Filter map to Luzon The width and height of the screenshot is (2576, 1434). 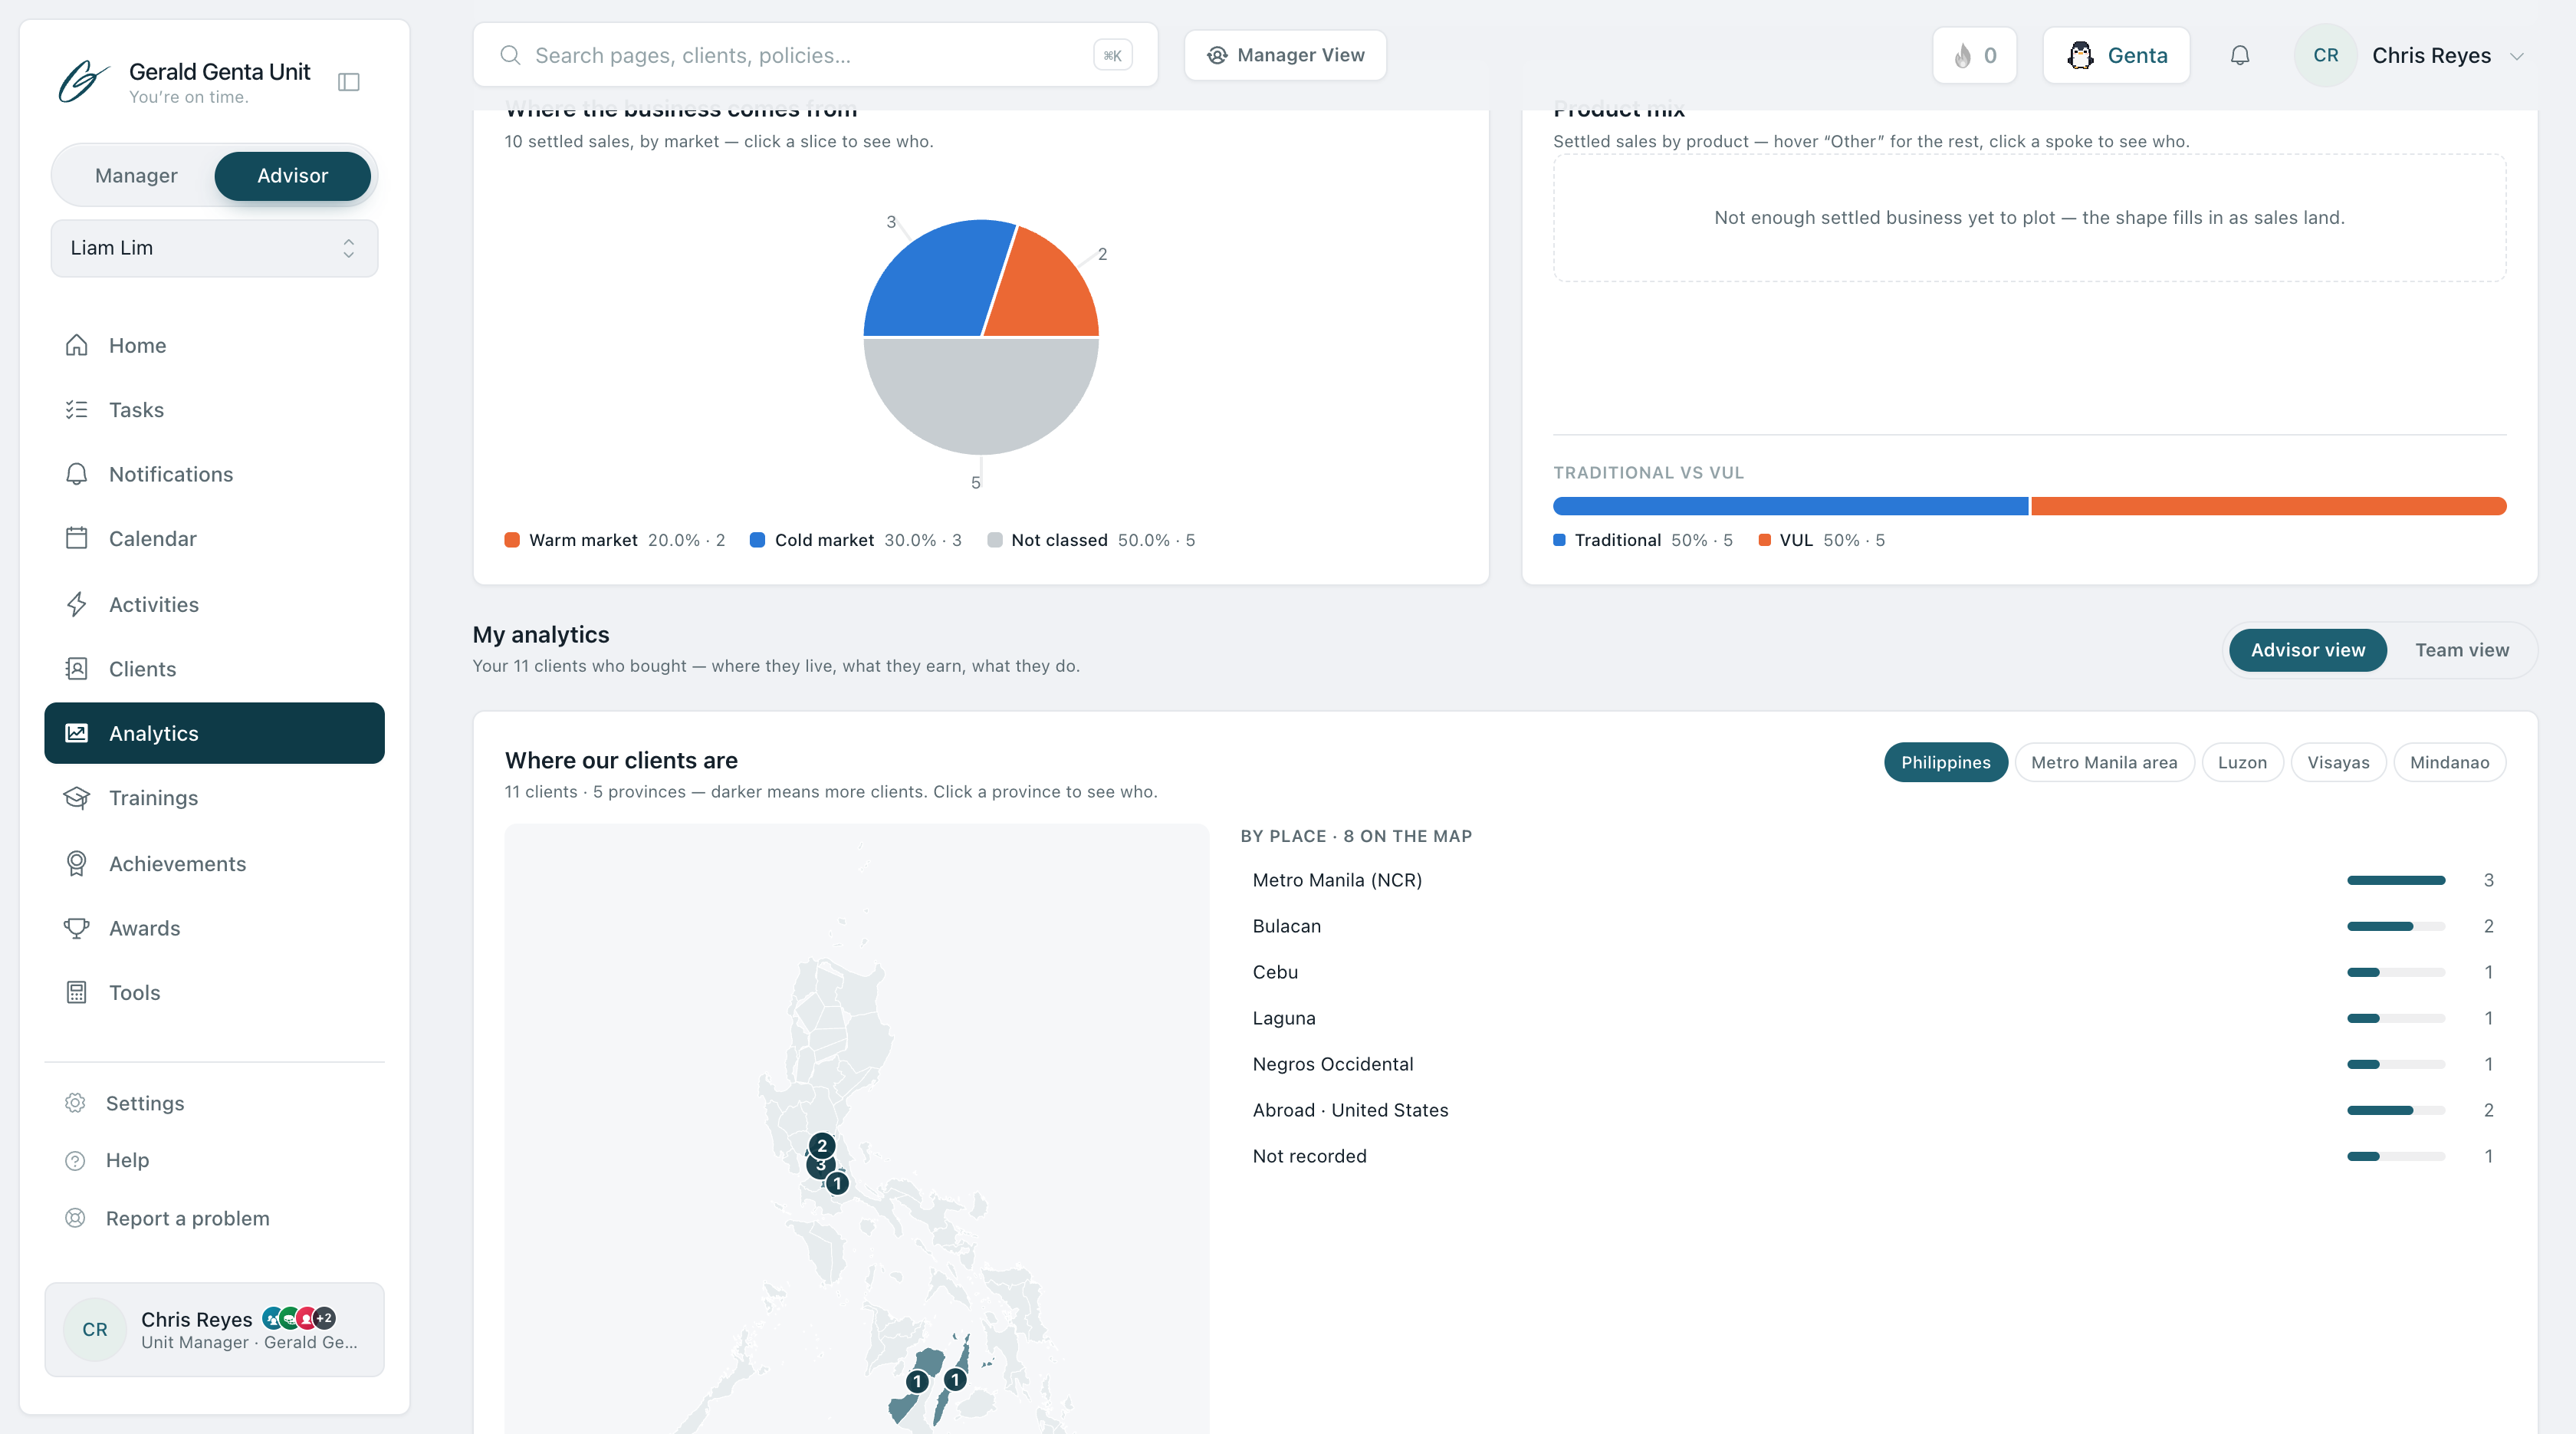[x=2242, y=762]
